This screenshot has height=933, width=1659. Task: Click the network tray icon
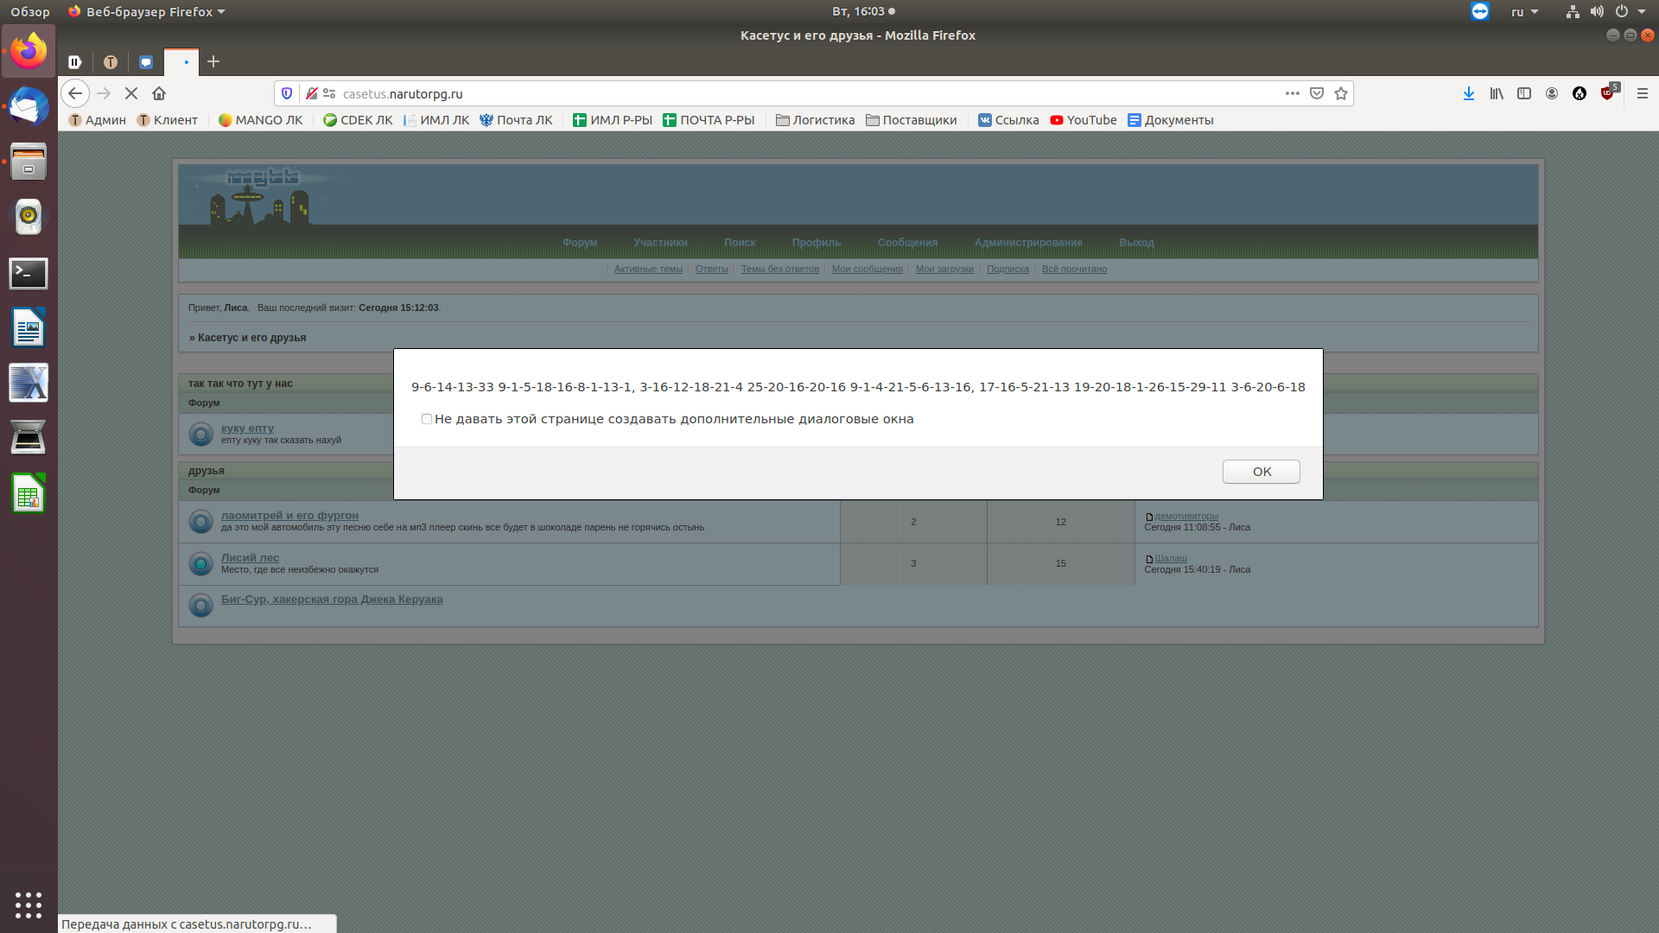coord(1573,11)
